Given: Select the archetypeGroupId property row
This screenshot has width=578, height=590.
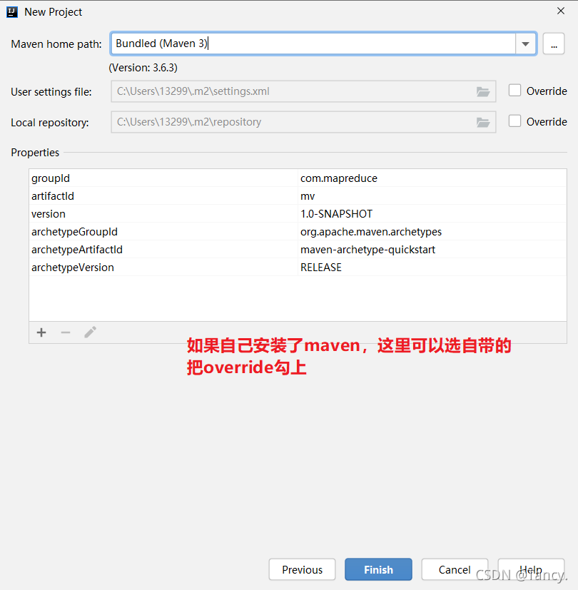Looking at the screenshot, I should [298, 231].
